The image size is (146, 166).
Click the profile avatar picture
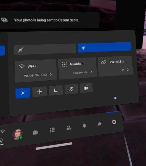click(17, 134)
